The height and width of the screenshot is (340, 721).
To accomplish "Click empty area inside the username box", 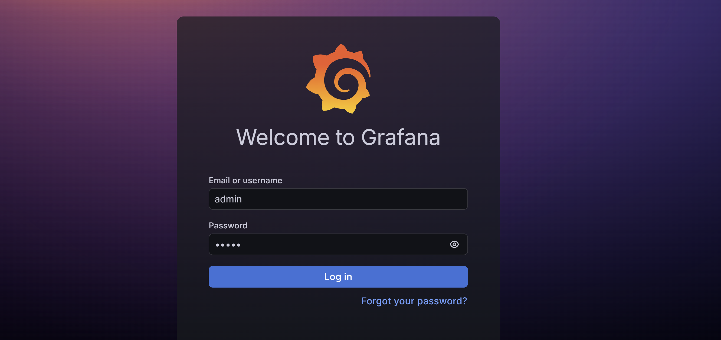I will pyautogui.click(x=353, y=199).
